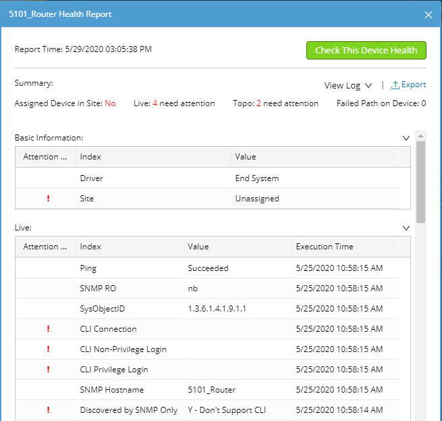Select the CLI Connection index cell

pos(130,328)
